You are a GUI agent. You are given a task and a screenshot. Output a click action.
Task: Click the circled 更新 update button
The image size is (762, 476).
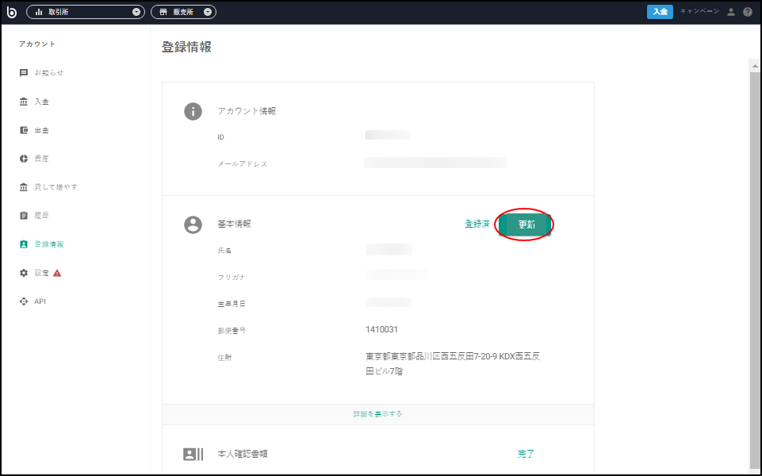525,225
